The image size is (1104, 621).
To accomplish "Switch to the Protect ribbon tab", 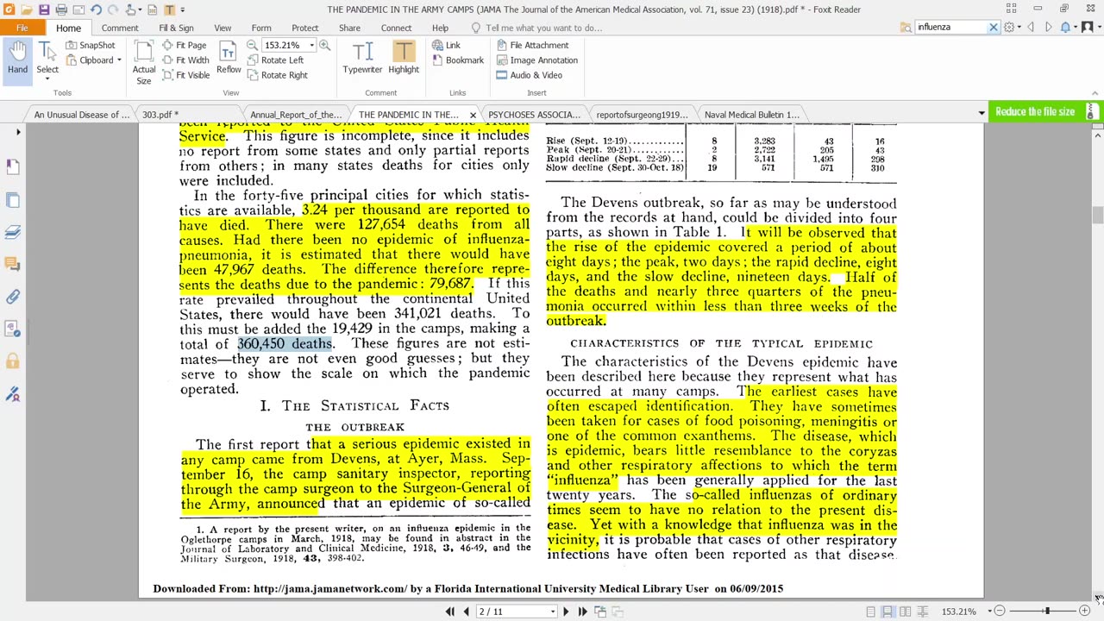I will pyautogui.click(x=304, y=28).
